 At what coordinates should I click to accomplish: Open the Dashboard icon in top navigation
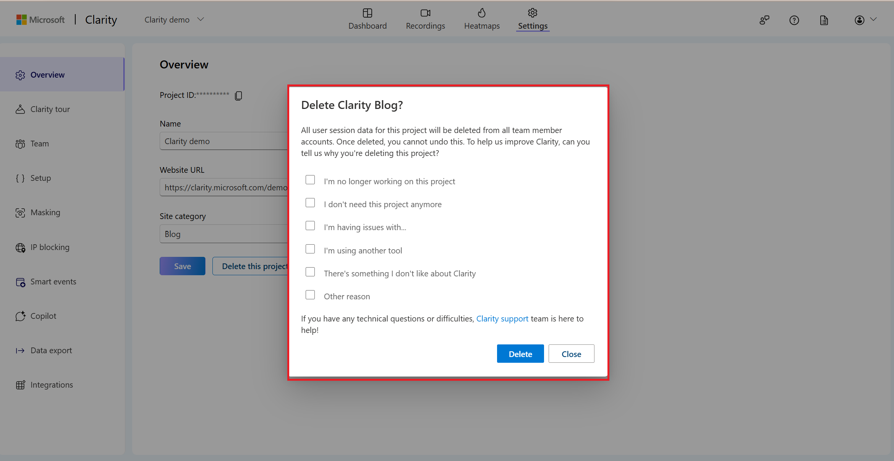[367, 13]
